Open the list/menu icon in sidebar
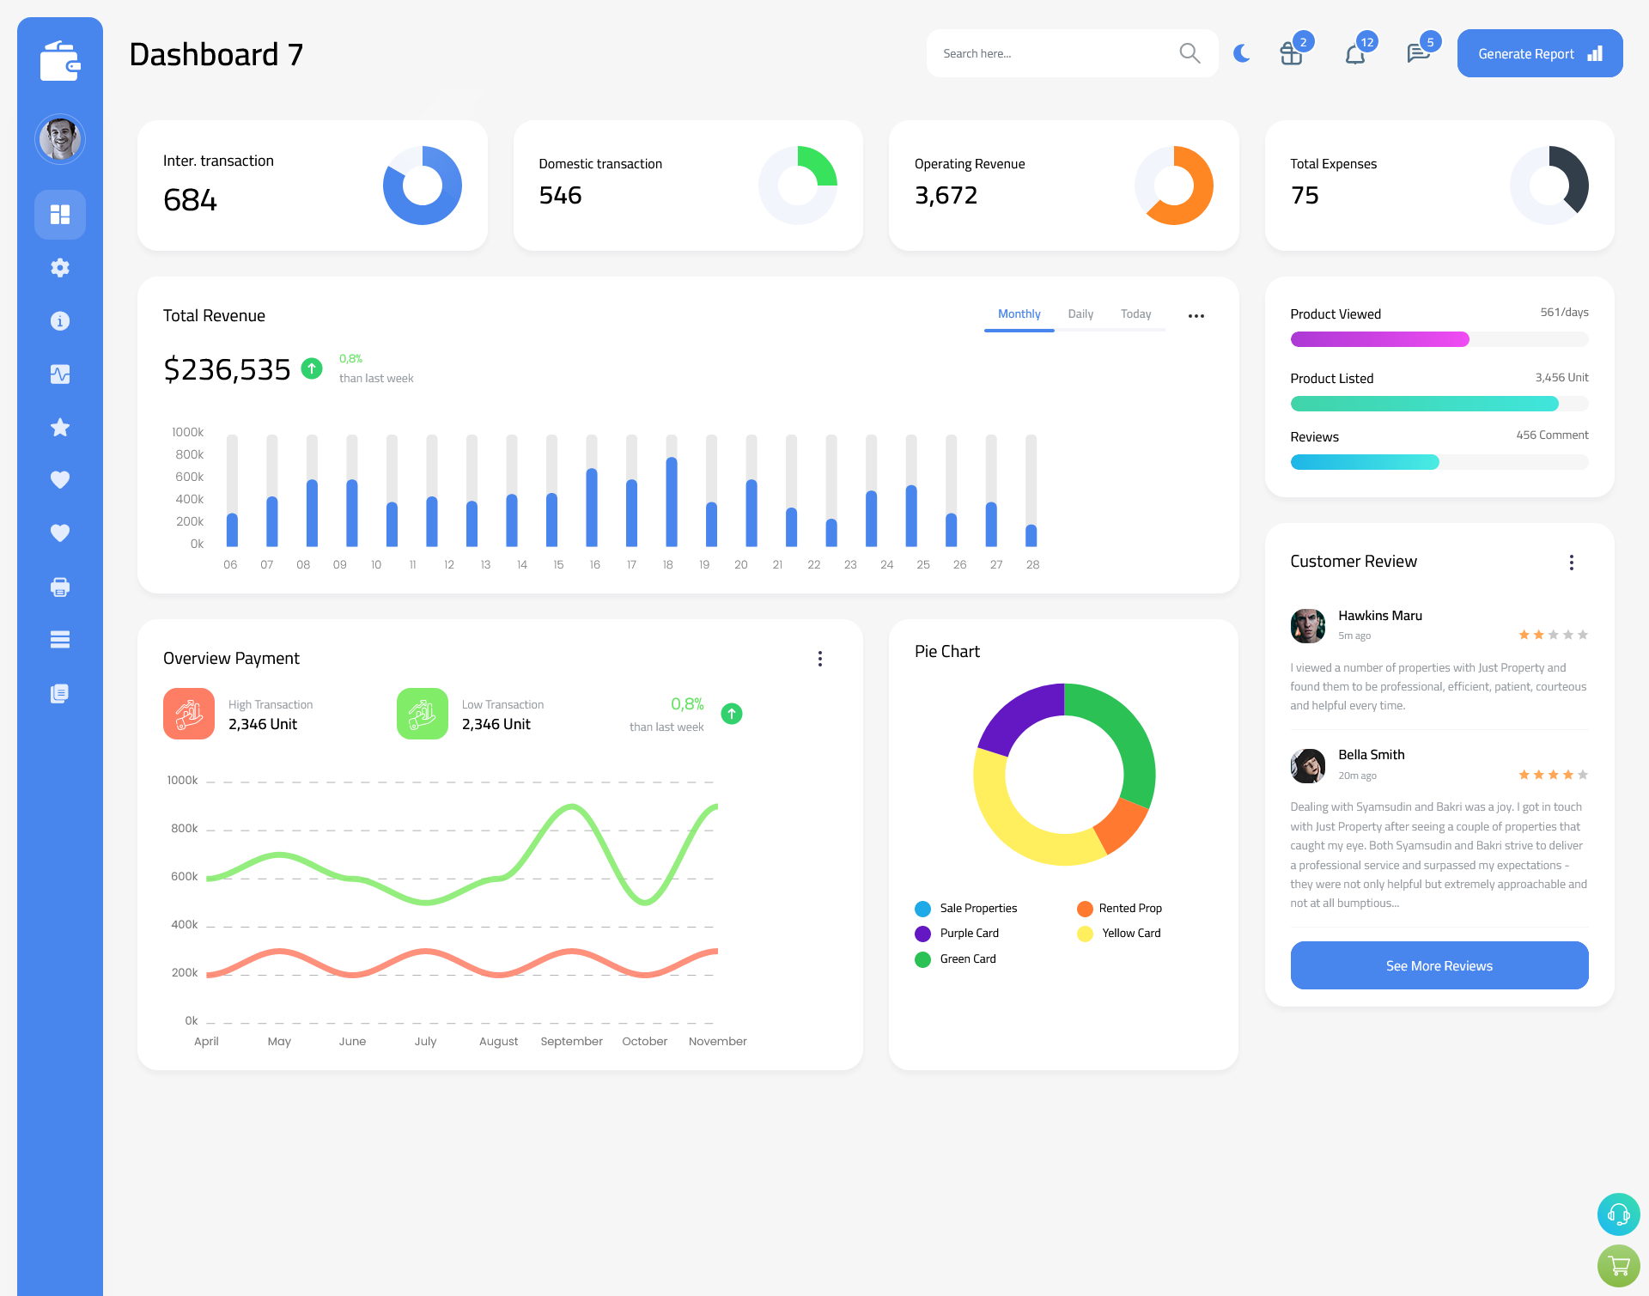1649x1296 pixels. [x=59, y=640]
